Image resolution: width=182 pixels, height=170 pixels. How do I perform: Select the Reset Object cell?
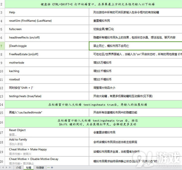pyautogui.click(x=47, y=132)
